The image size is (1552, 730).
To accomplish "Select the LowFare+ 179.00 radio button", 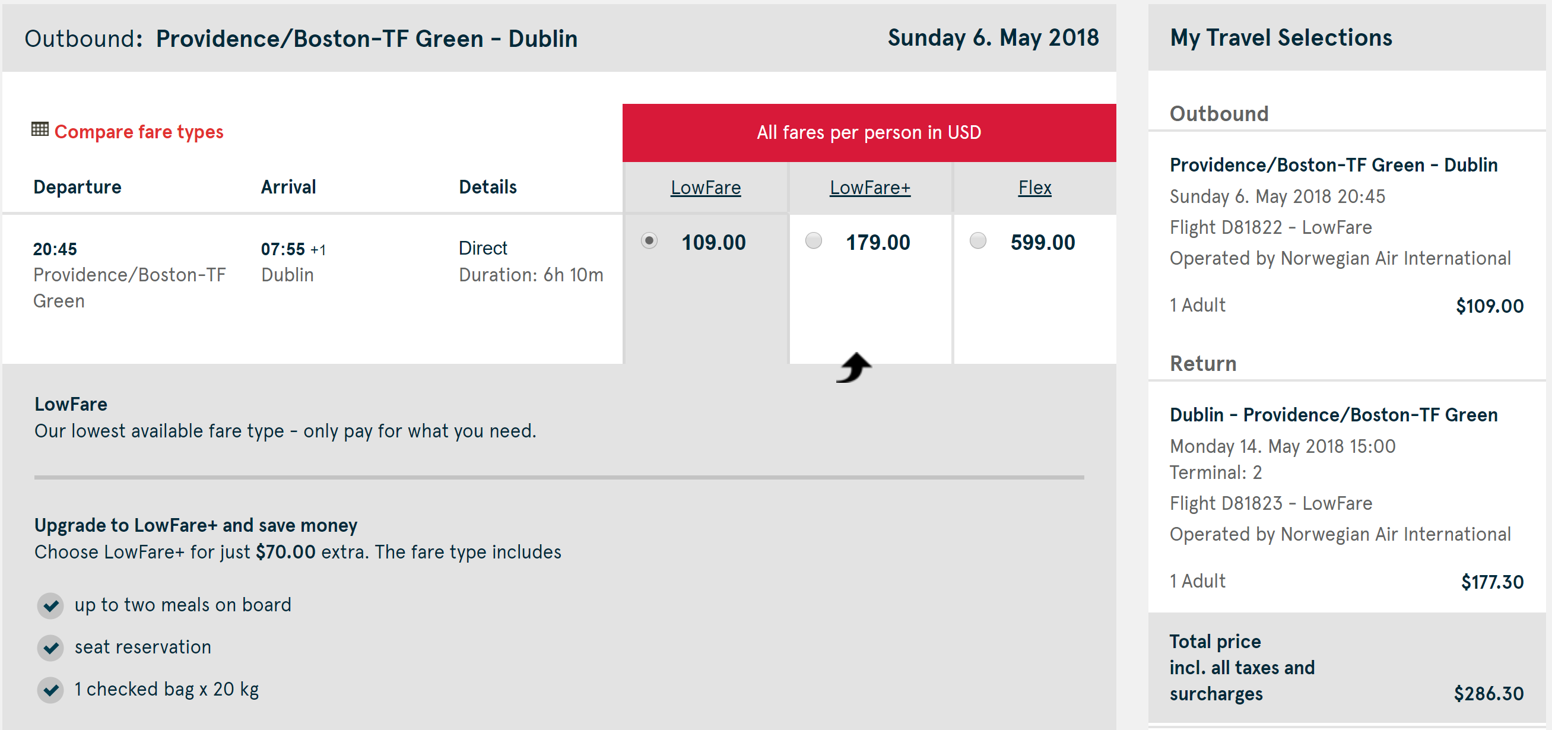I will (x=813, y=241).
